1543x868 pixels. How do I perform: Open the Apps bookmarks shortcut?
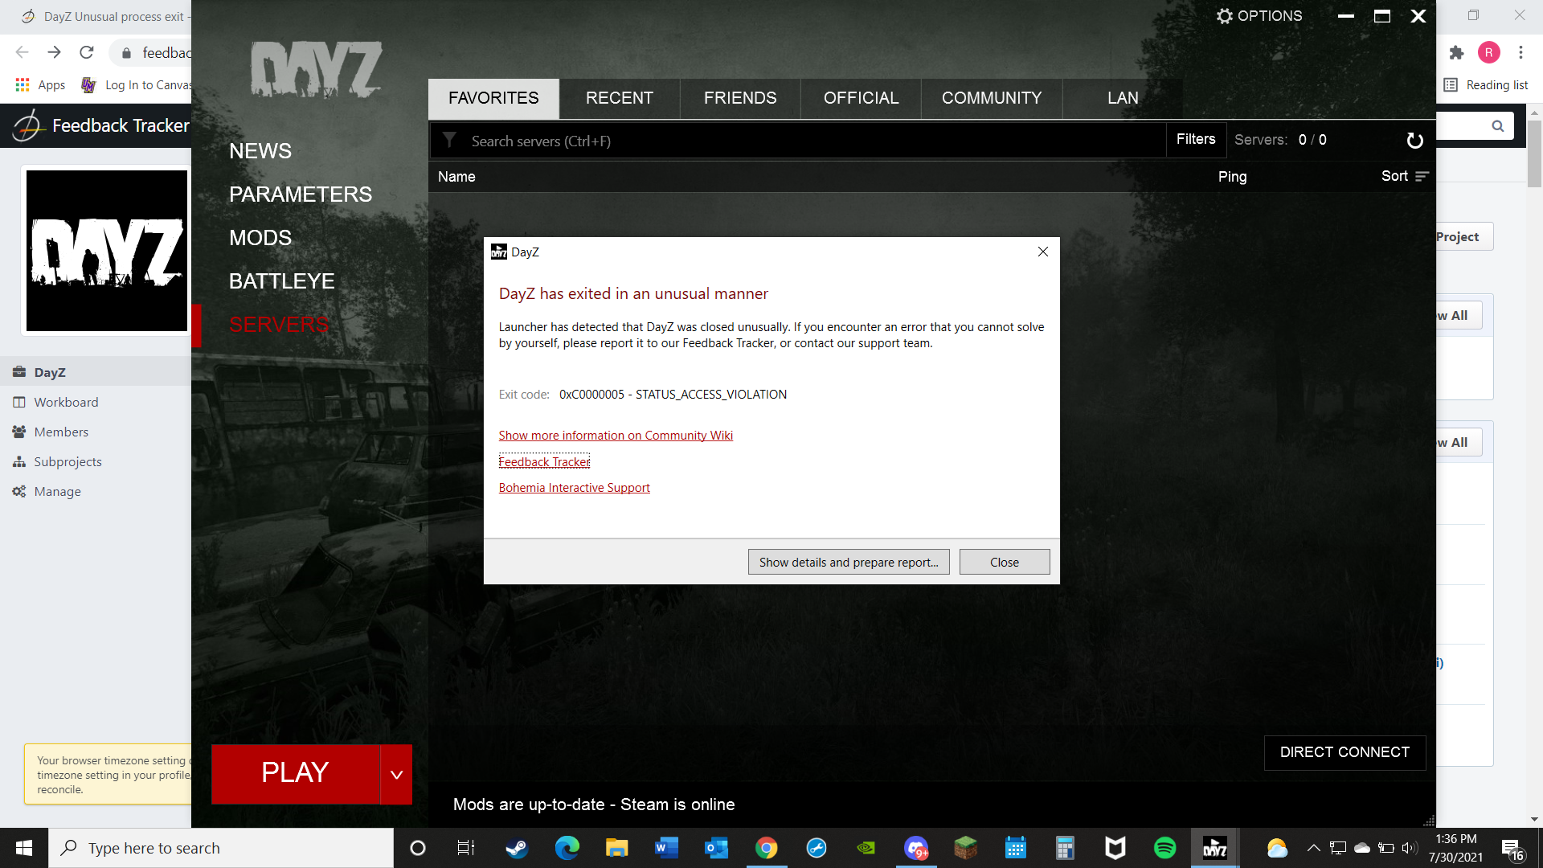[40, 85]
